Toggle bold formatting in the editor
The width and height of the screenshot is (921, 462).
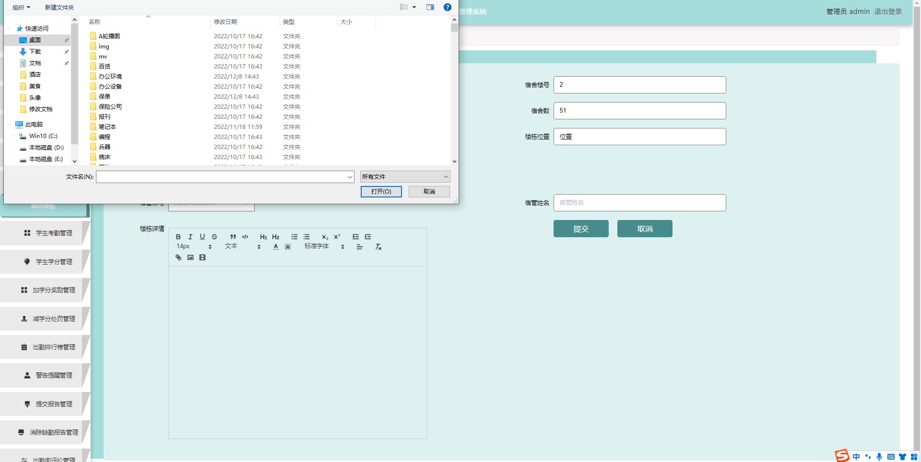178,237
